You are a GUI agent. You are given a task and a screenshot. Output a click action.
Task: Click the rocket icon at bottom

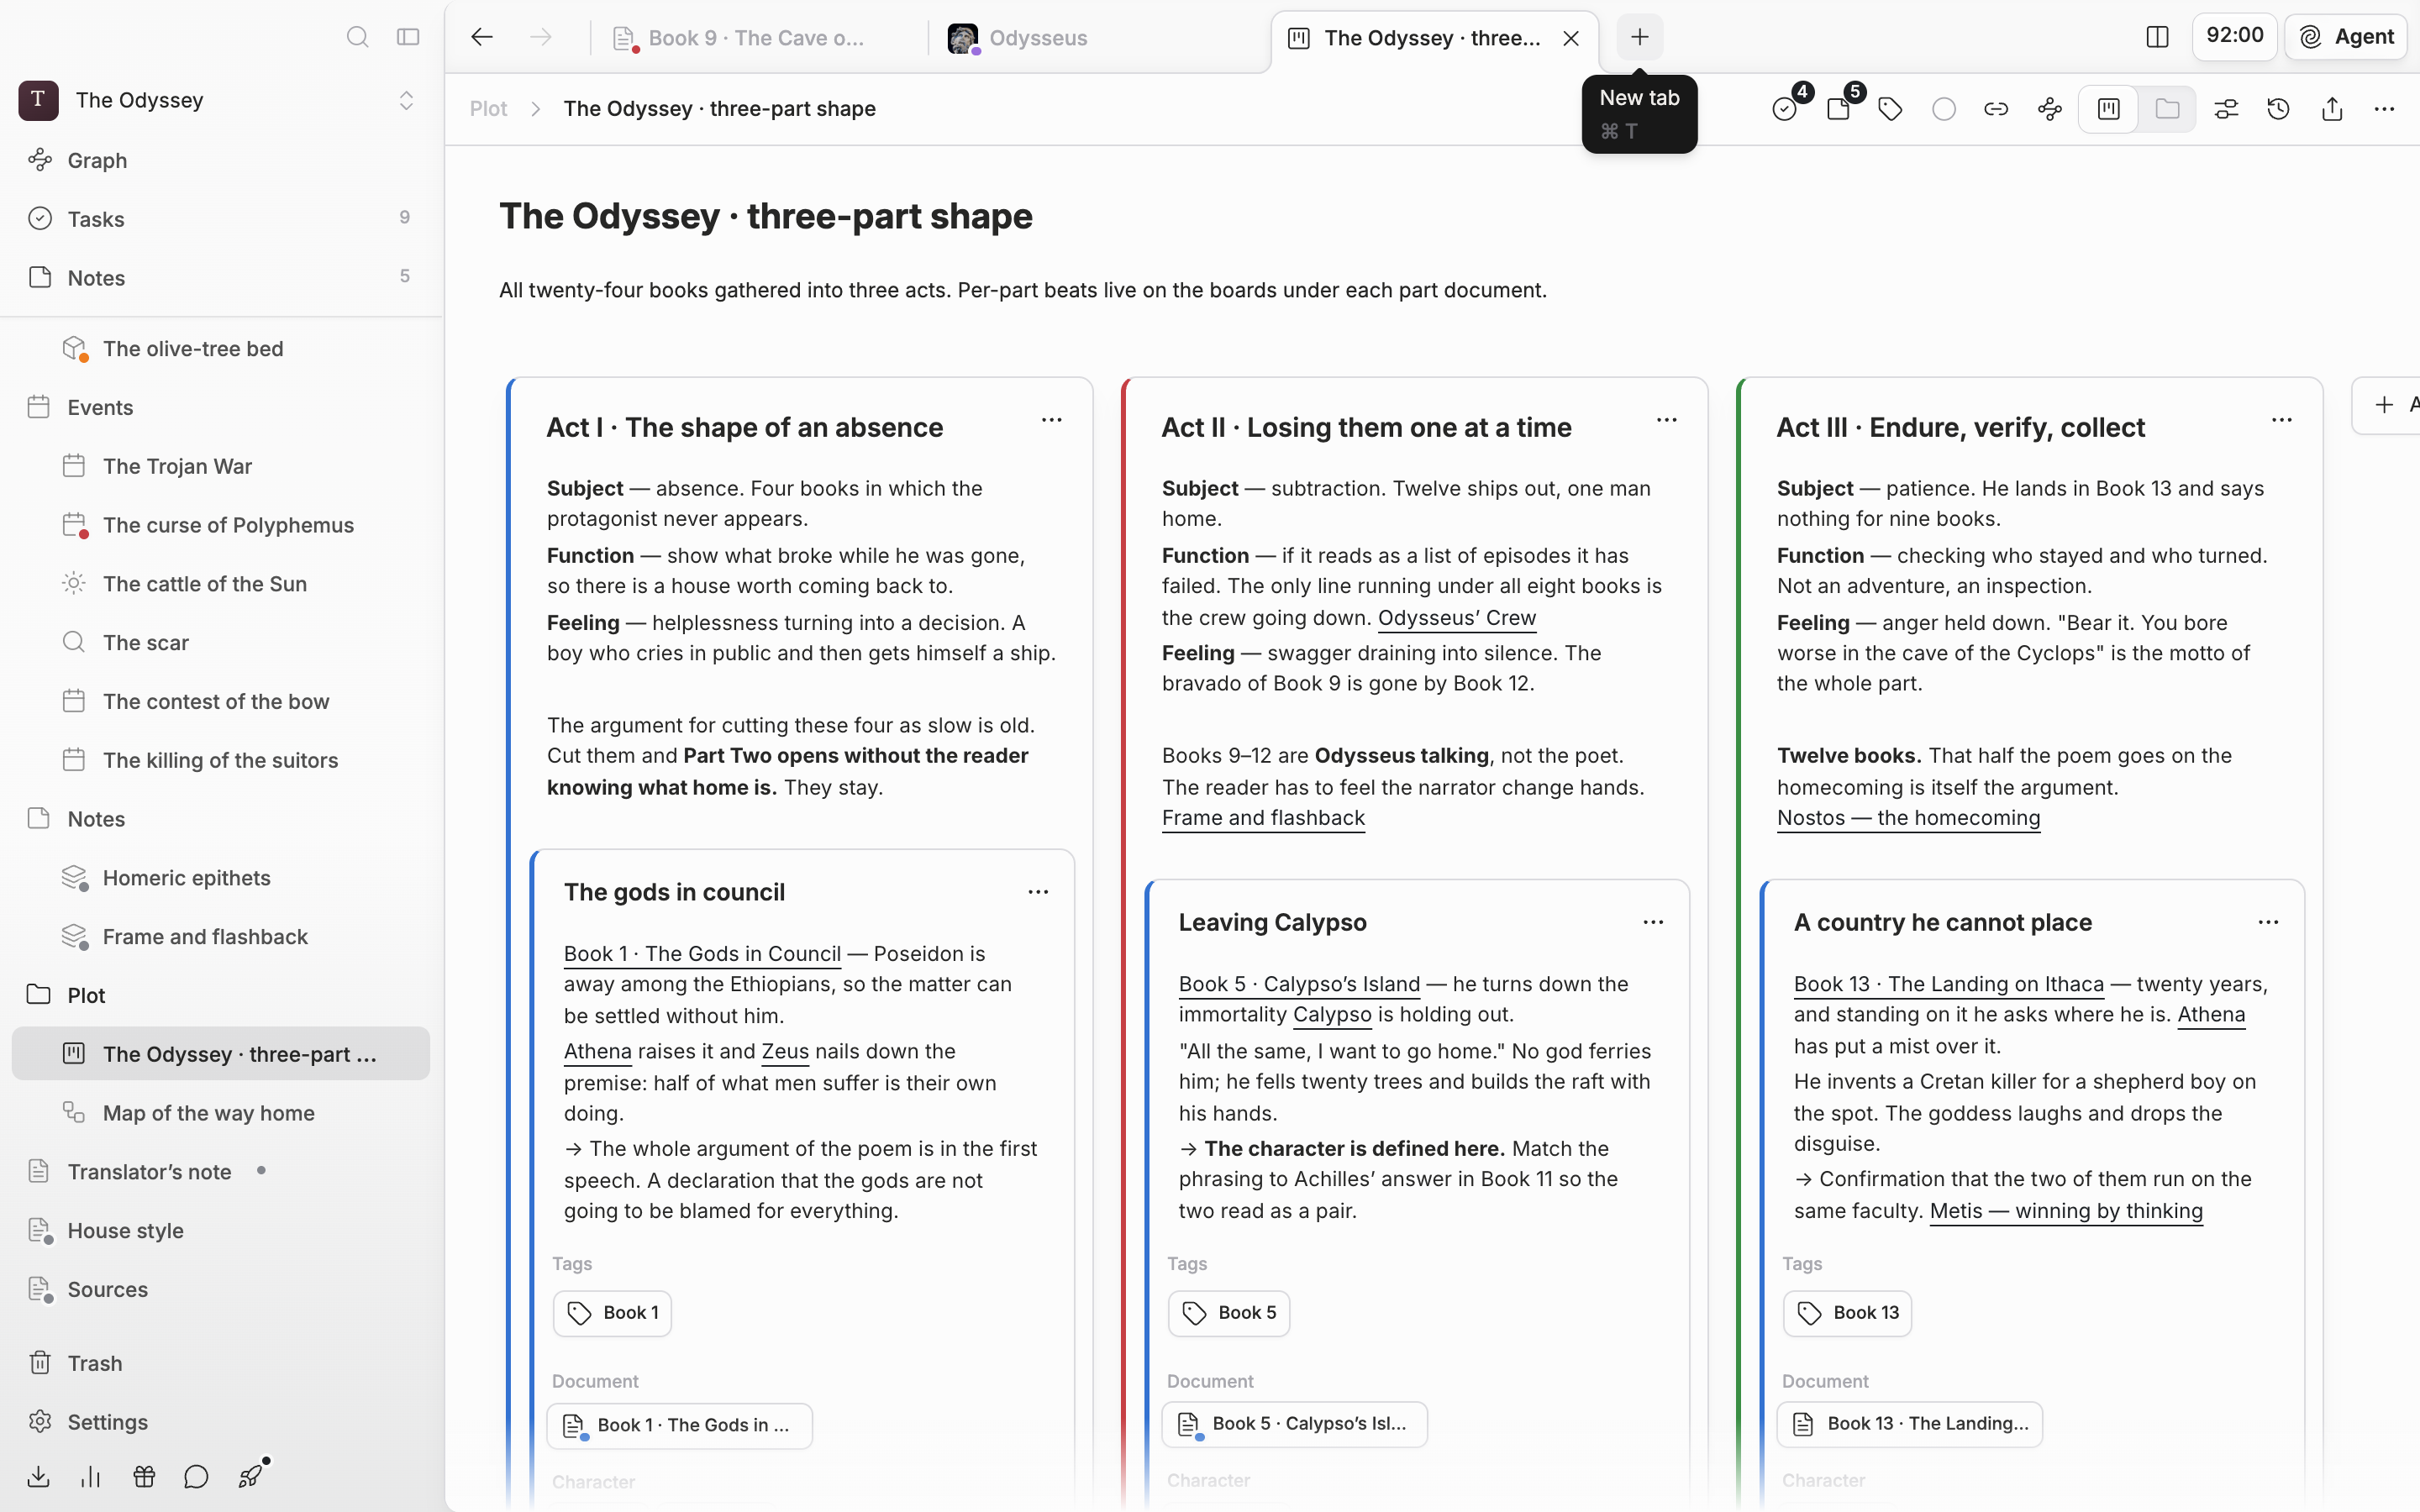coord(251,1475)
